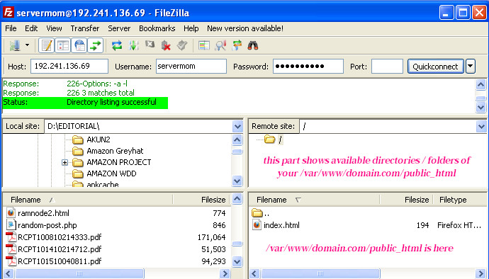The width and height of the screenshot is (489, 279).
Task: Open the parent '..' folder in remote list
Action: click(260, 213)
